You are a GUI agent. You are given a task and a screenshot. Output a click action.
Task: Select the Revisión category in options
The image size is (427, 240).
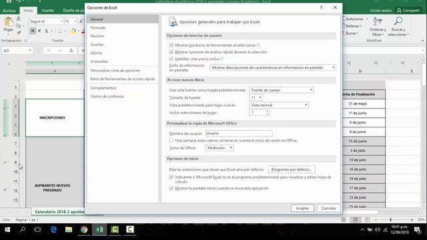point(97,36)
